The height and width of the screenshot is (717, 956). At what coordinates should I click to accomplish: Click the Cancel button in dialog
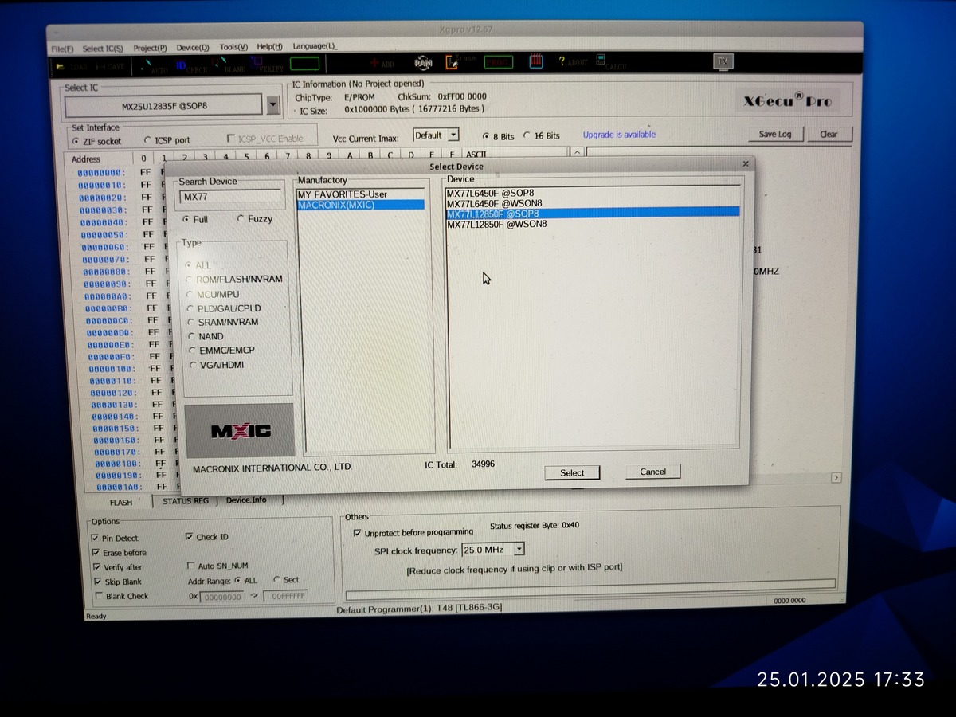pyautogui.click(x=652, y=472)
